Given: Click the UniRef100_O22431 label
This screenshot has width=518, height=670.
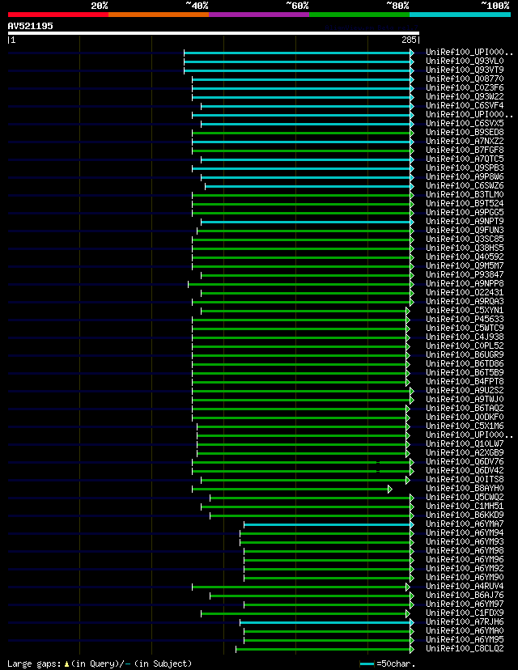Looking at the screenshot, I should click(x=465, y=292).
